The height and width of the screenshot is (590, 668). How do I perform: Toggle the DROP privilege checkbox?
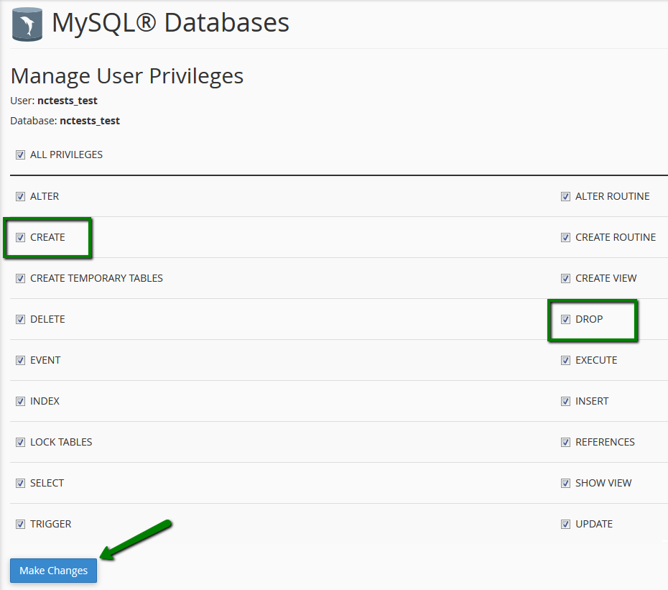(565, 319)
